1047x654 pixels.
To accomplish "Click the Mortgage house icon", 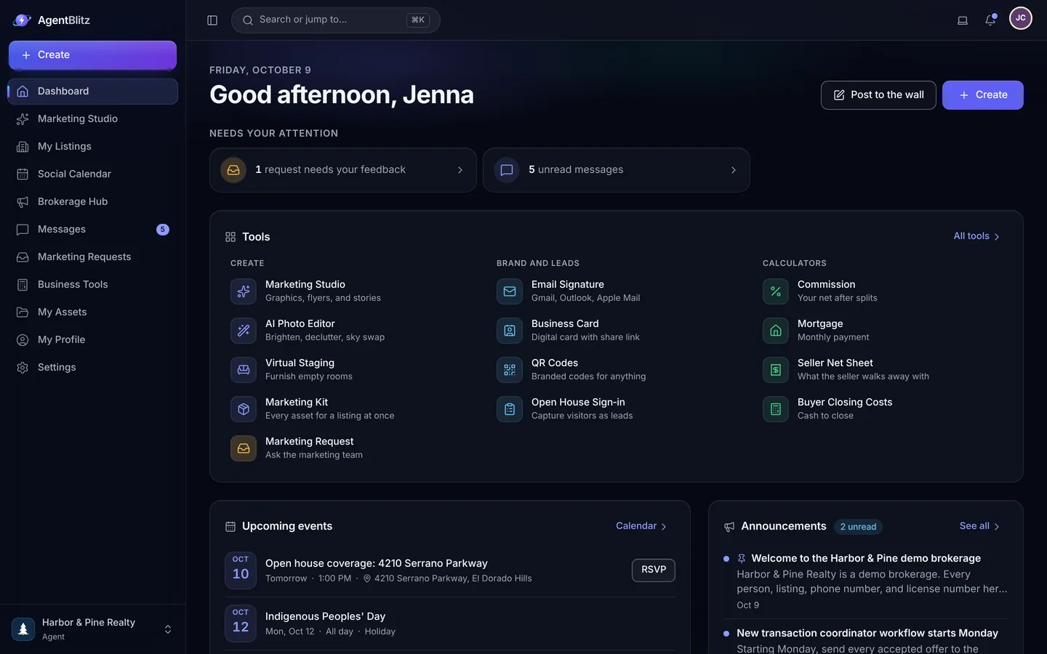I will 776,331.
